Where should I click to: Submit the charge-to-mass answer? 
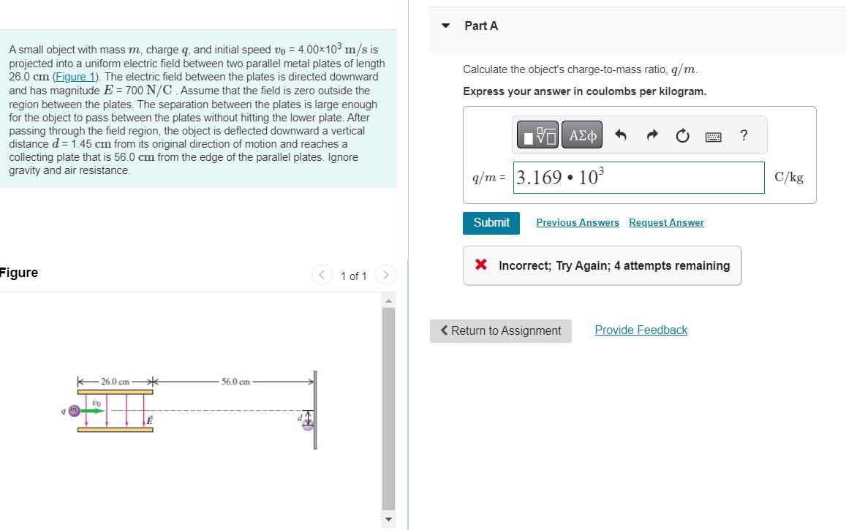click(491, 222)
